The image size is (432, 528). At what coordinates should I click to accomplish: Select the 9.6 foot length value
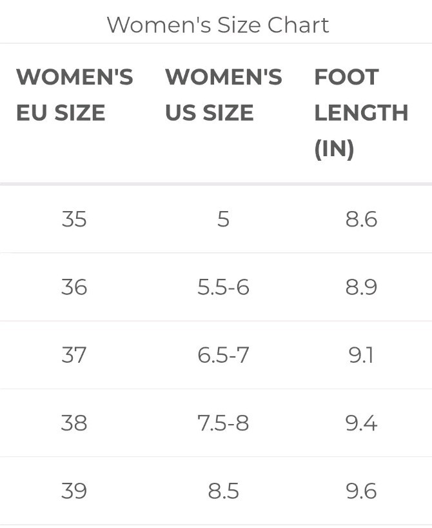coord(361,491)
